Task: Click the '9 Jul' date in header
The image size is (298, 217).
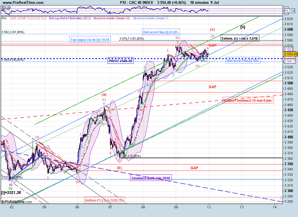Action: (215, 2)
